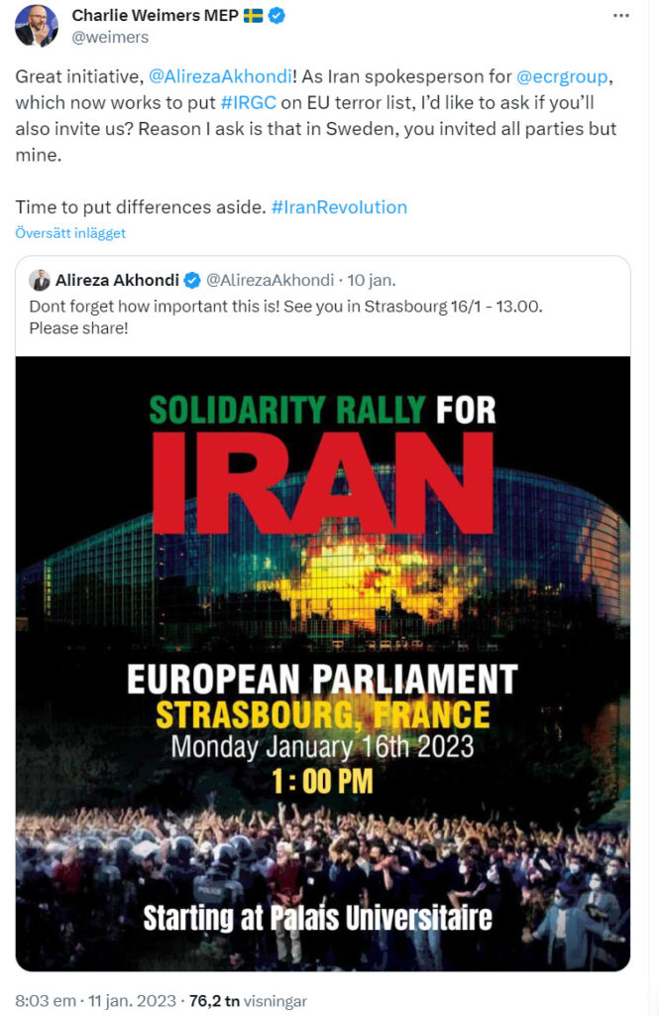Click the @weimers handle
The height and width of the screenshot is (1016, 659).
[110, 38]
